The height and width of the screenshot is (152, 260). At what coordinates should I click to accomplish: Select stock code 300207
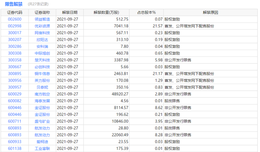pyautogui.click(x=15, y=40)
